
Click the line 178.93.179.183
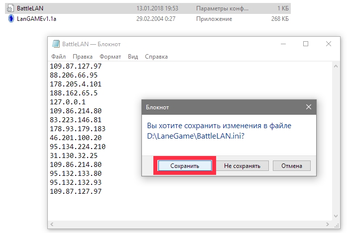(x=78, y=129)
